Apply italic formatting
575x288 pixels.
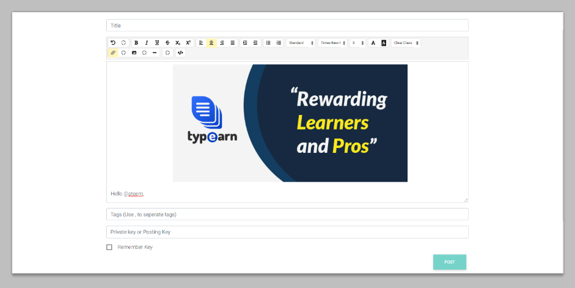click(147, 43)
